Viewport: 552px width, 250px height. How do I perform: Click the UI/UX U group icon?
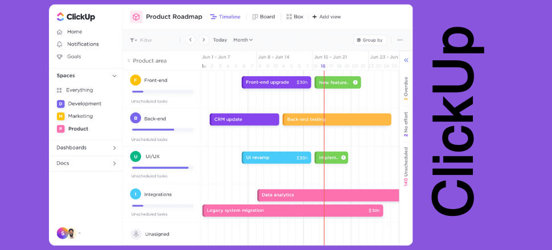tap(135, 156)
